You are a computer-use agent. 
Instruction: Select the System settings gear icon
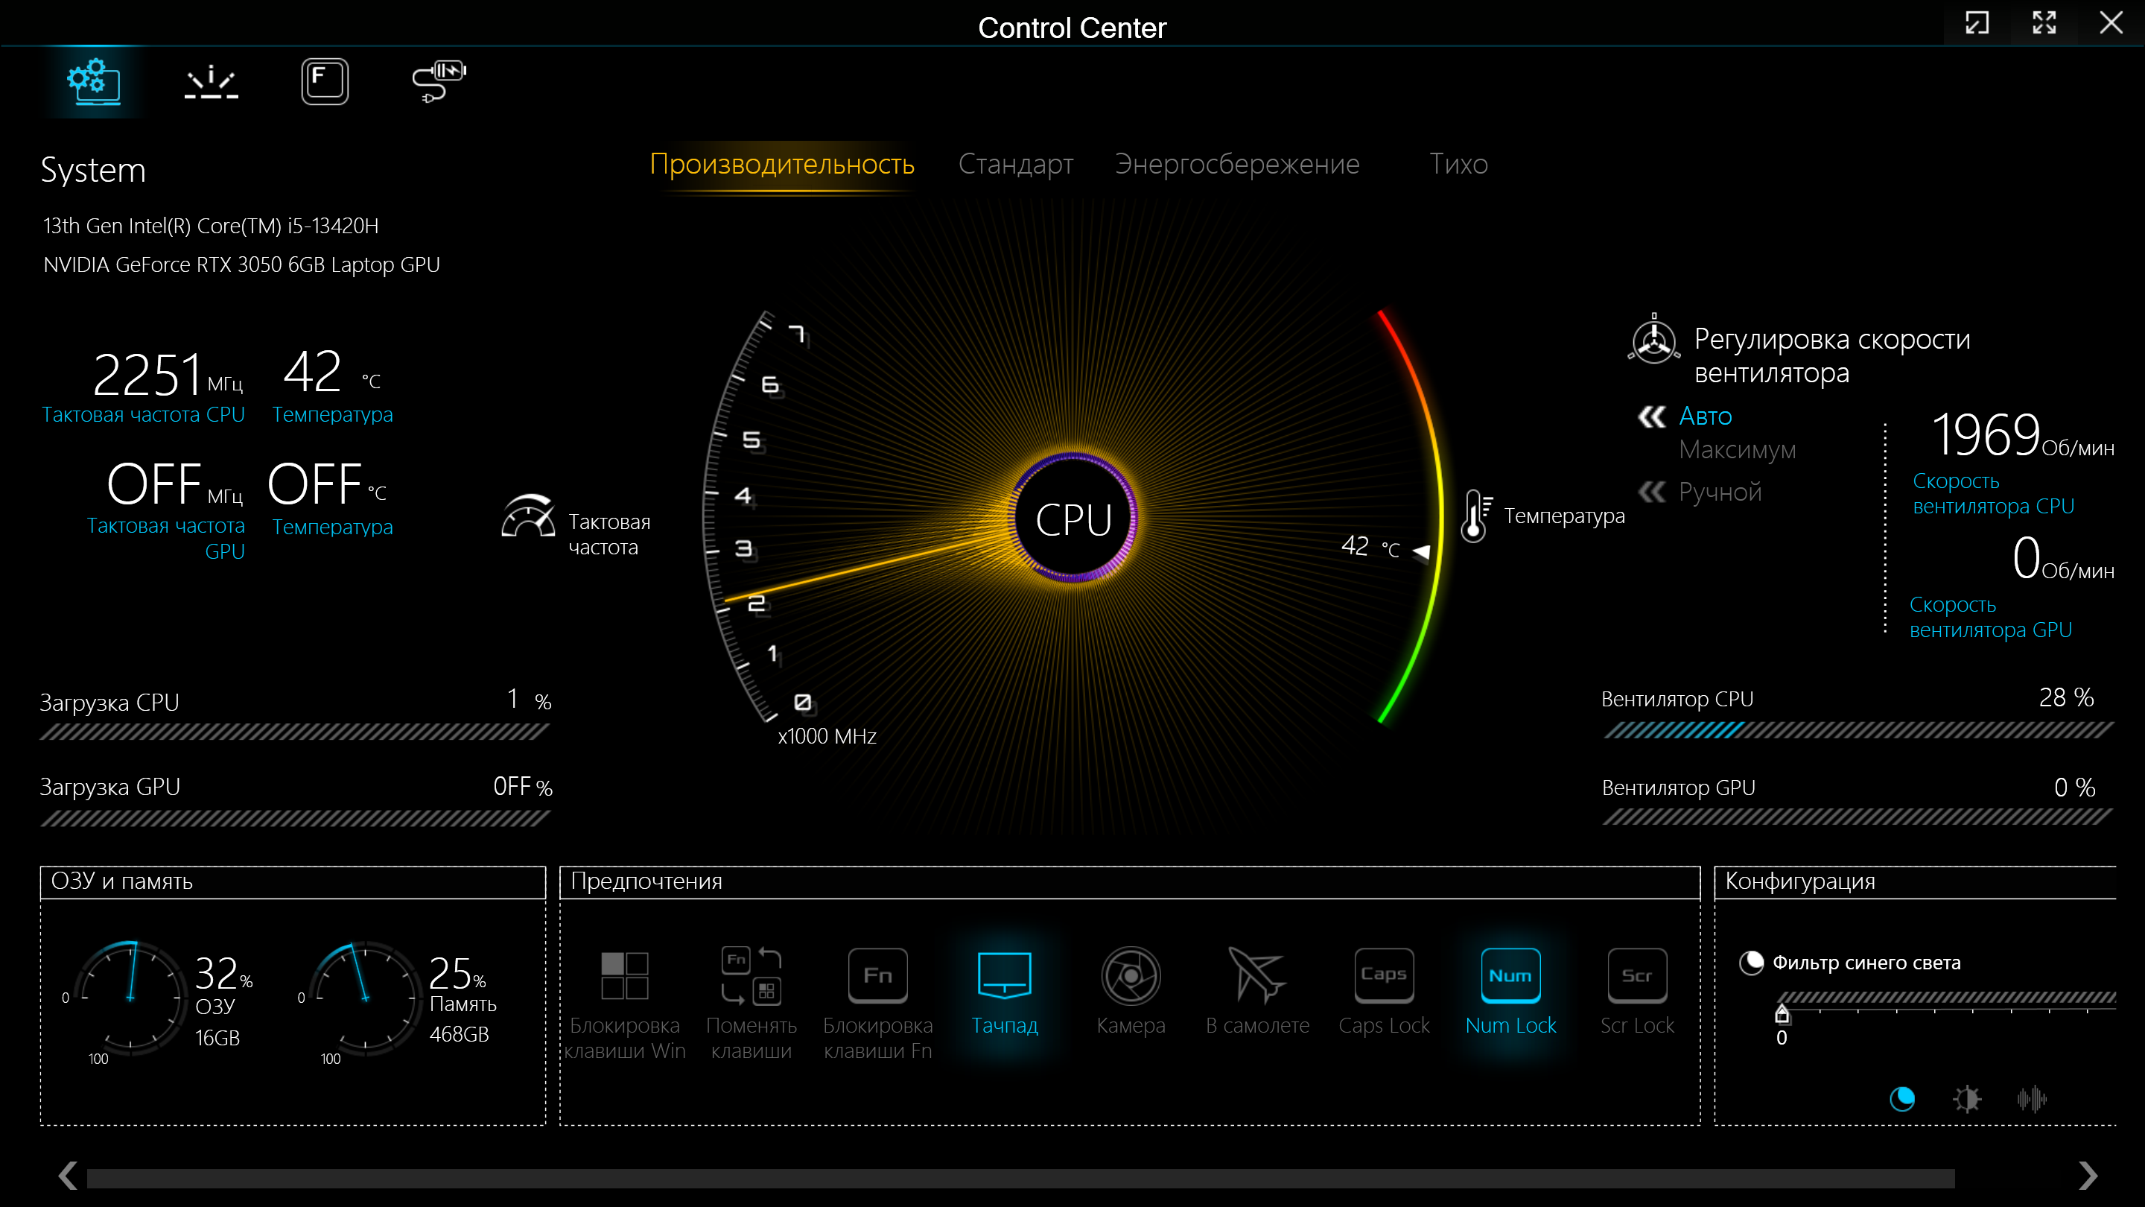(94, 82)
